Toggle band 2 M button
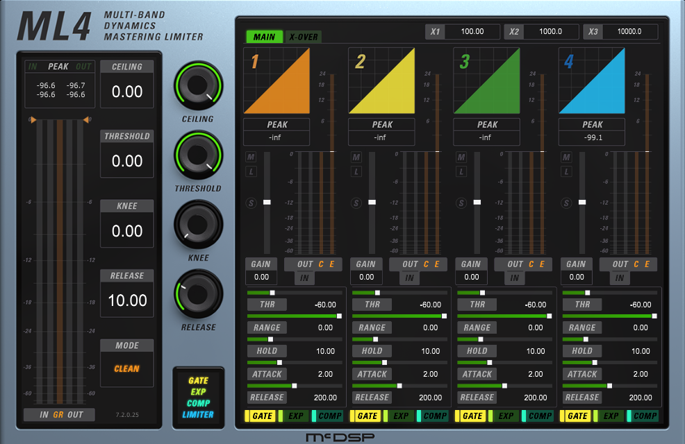 (356, 157)
